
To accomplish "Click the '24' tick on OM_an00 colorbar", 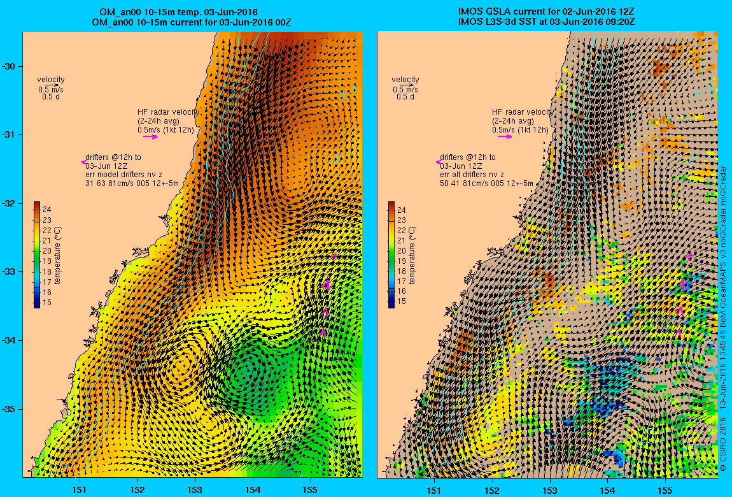I will click(47, 210).
